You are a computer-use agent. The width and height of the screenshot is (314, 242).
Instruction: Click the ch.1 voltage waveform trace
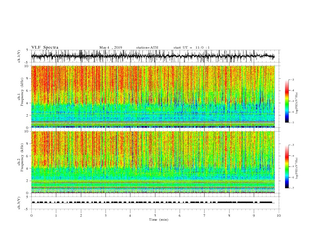tap(153, 56)
